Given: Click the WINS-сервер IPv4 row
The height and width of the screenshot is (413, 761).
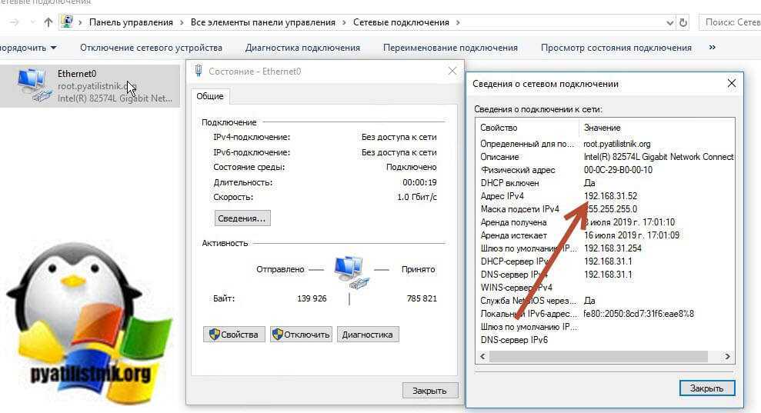Looking at the screenshot, I should 606,288.
